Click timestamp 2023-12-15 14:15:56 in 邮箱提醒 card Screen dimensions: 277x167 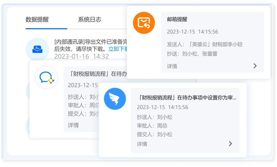pyautogui.click(x=192, y=32)
